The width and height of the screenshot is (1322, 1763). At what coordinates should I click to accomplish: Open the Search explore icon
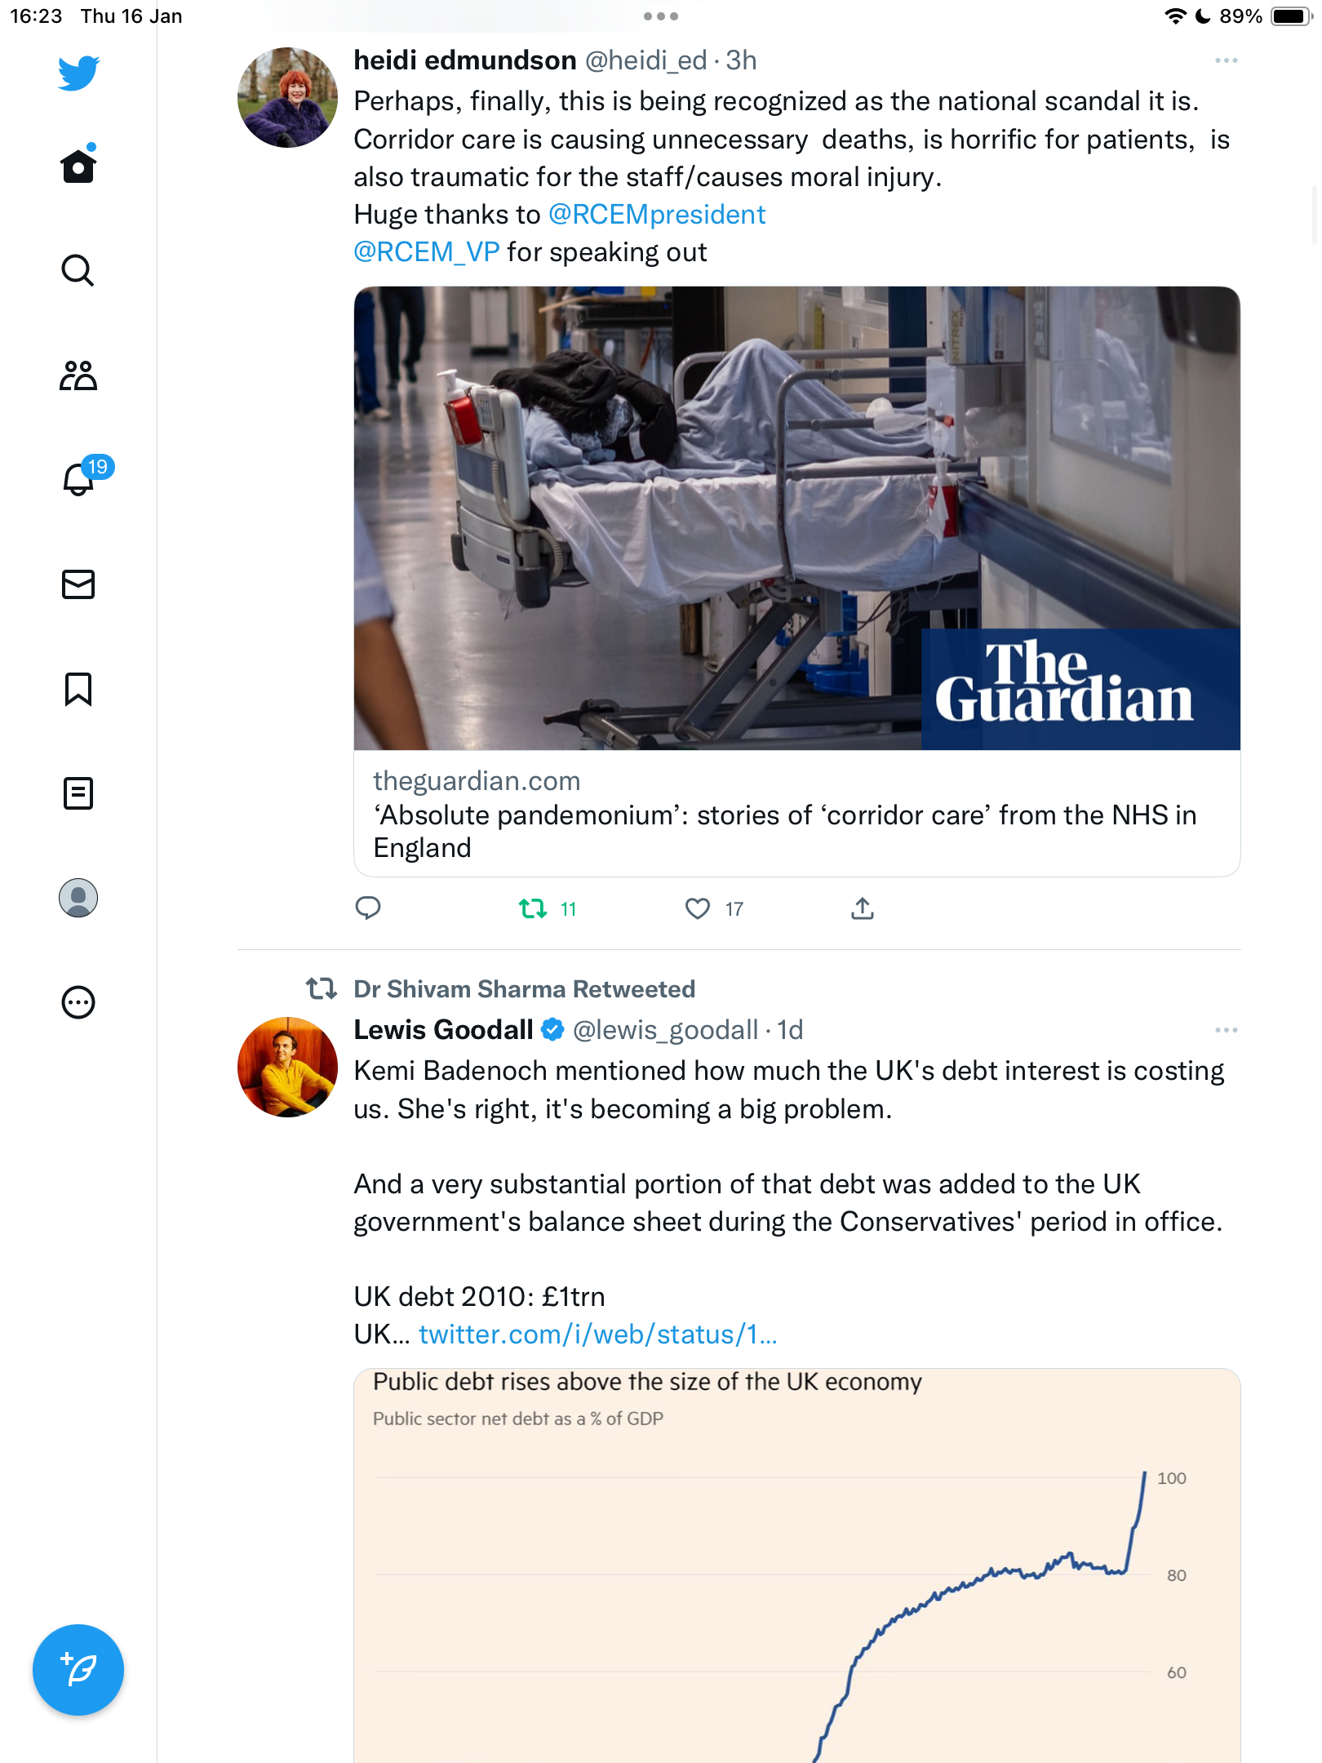[78, 270]
